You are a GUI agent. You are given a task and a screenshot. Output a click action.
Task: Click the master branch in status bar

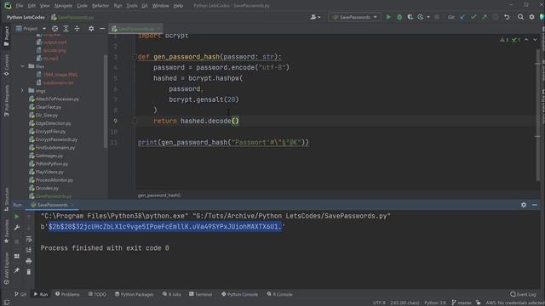(x=462, y=303)
